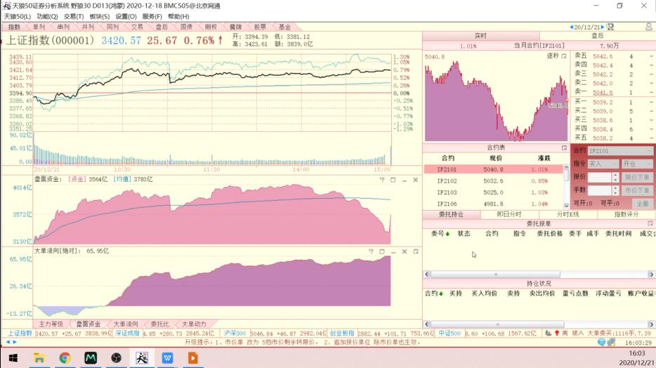Click 限价下单 button

[637, 177]
